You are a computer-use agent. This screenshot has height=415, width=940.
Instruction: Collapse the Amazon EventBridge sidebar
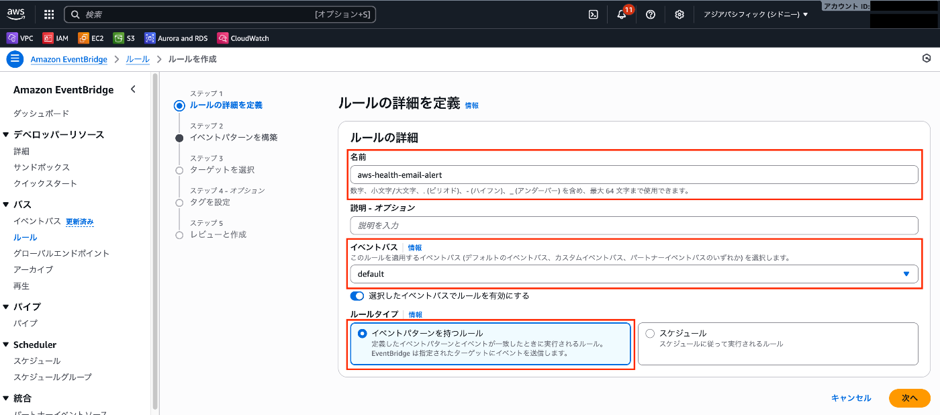(x=133, y=89)
